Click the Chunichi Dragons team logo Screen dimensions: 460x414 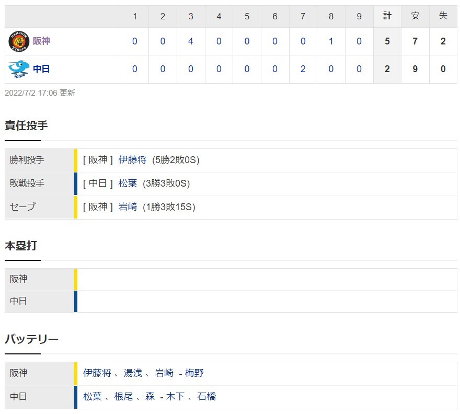click(19, 69)
